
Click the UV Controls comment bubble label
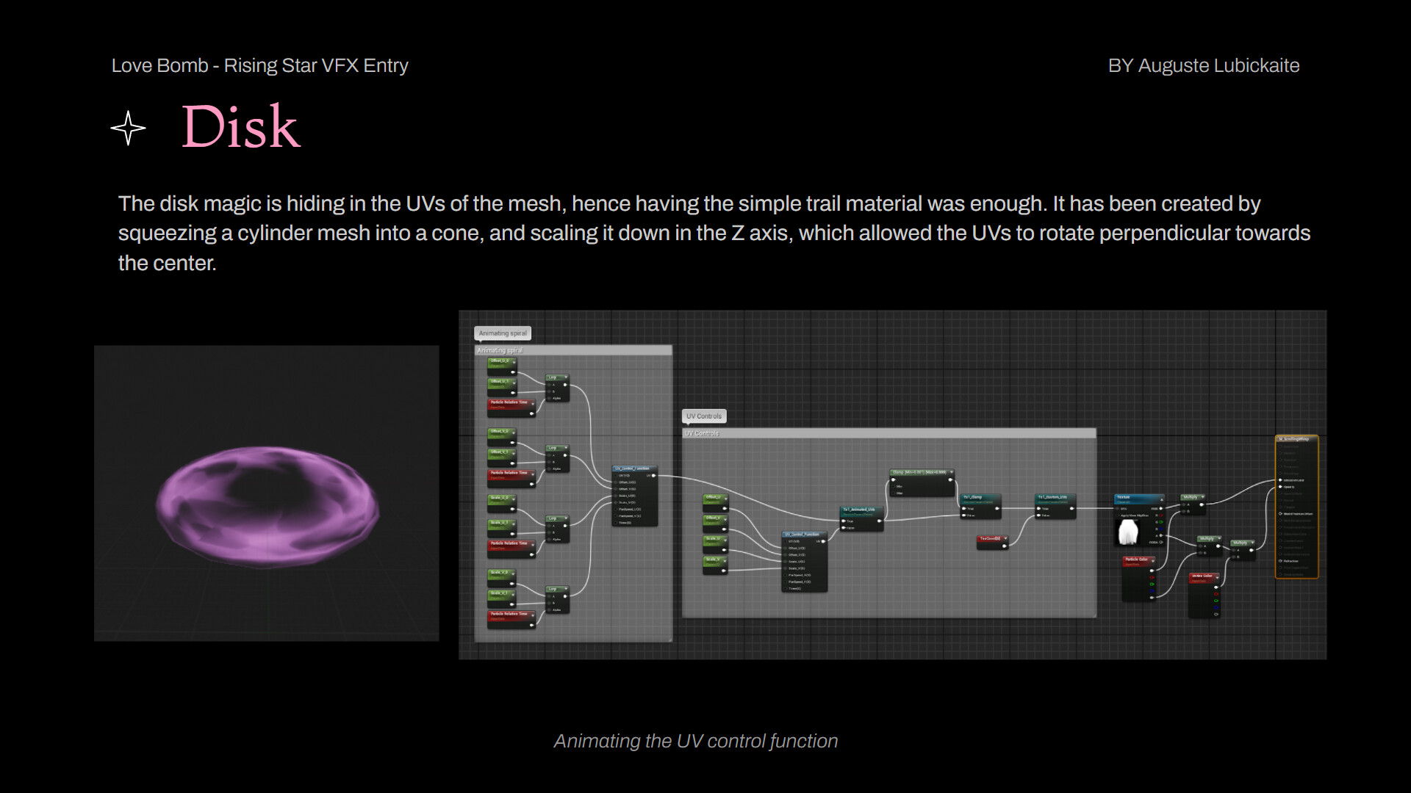[704, 416]
